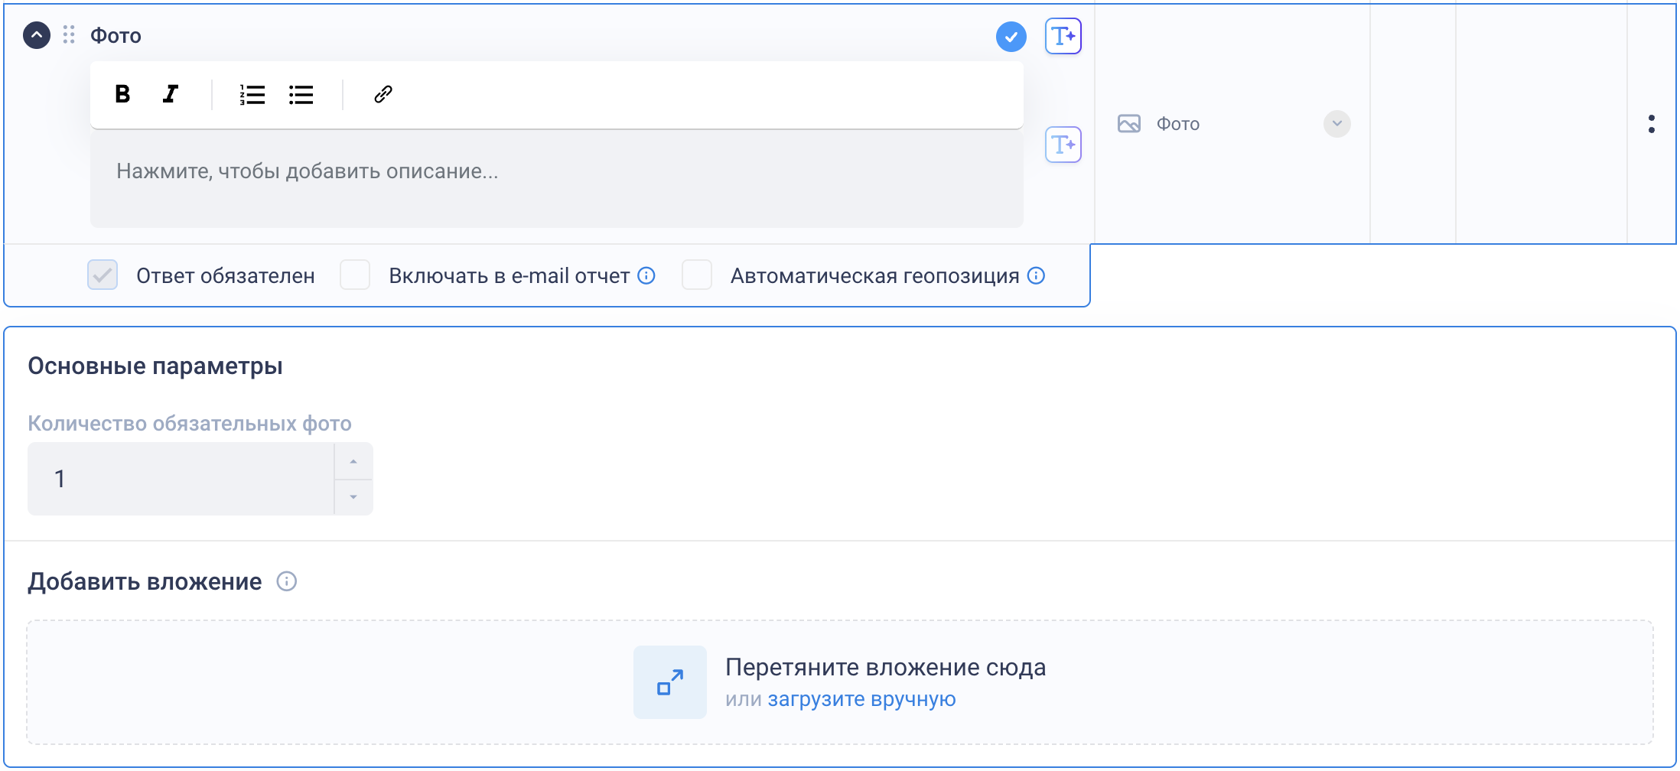Click the AI text icon beside the title
The image size is (1680, 771).
1063,36
